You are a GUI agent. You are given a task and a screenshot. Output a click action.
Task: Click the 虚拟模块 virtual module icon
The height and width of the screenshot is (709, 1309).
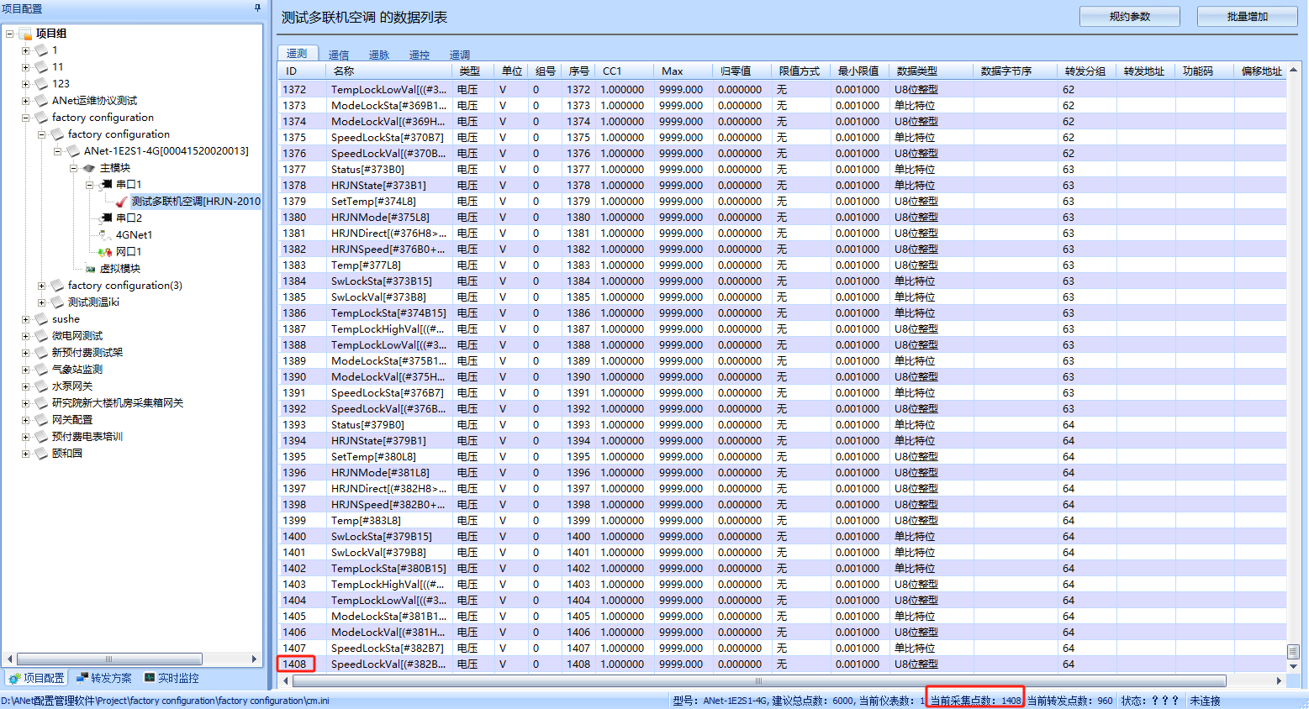(90, 269)
